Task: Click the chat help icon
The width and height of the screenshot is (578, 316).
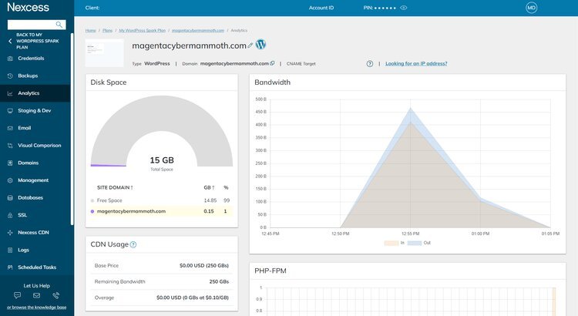Action: tap(17, 295)
